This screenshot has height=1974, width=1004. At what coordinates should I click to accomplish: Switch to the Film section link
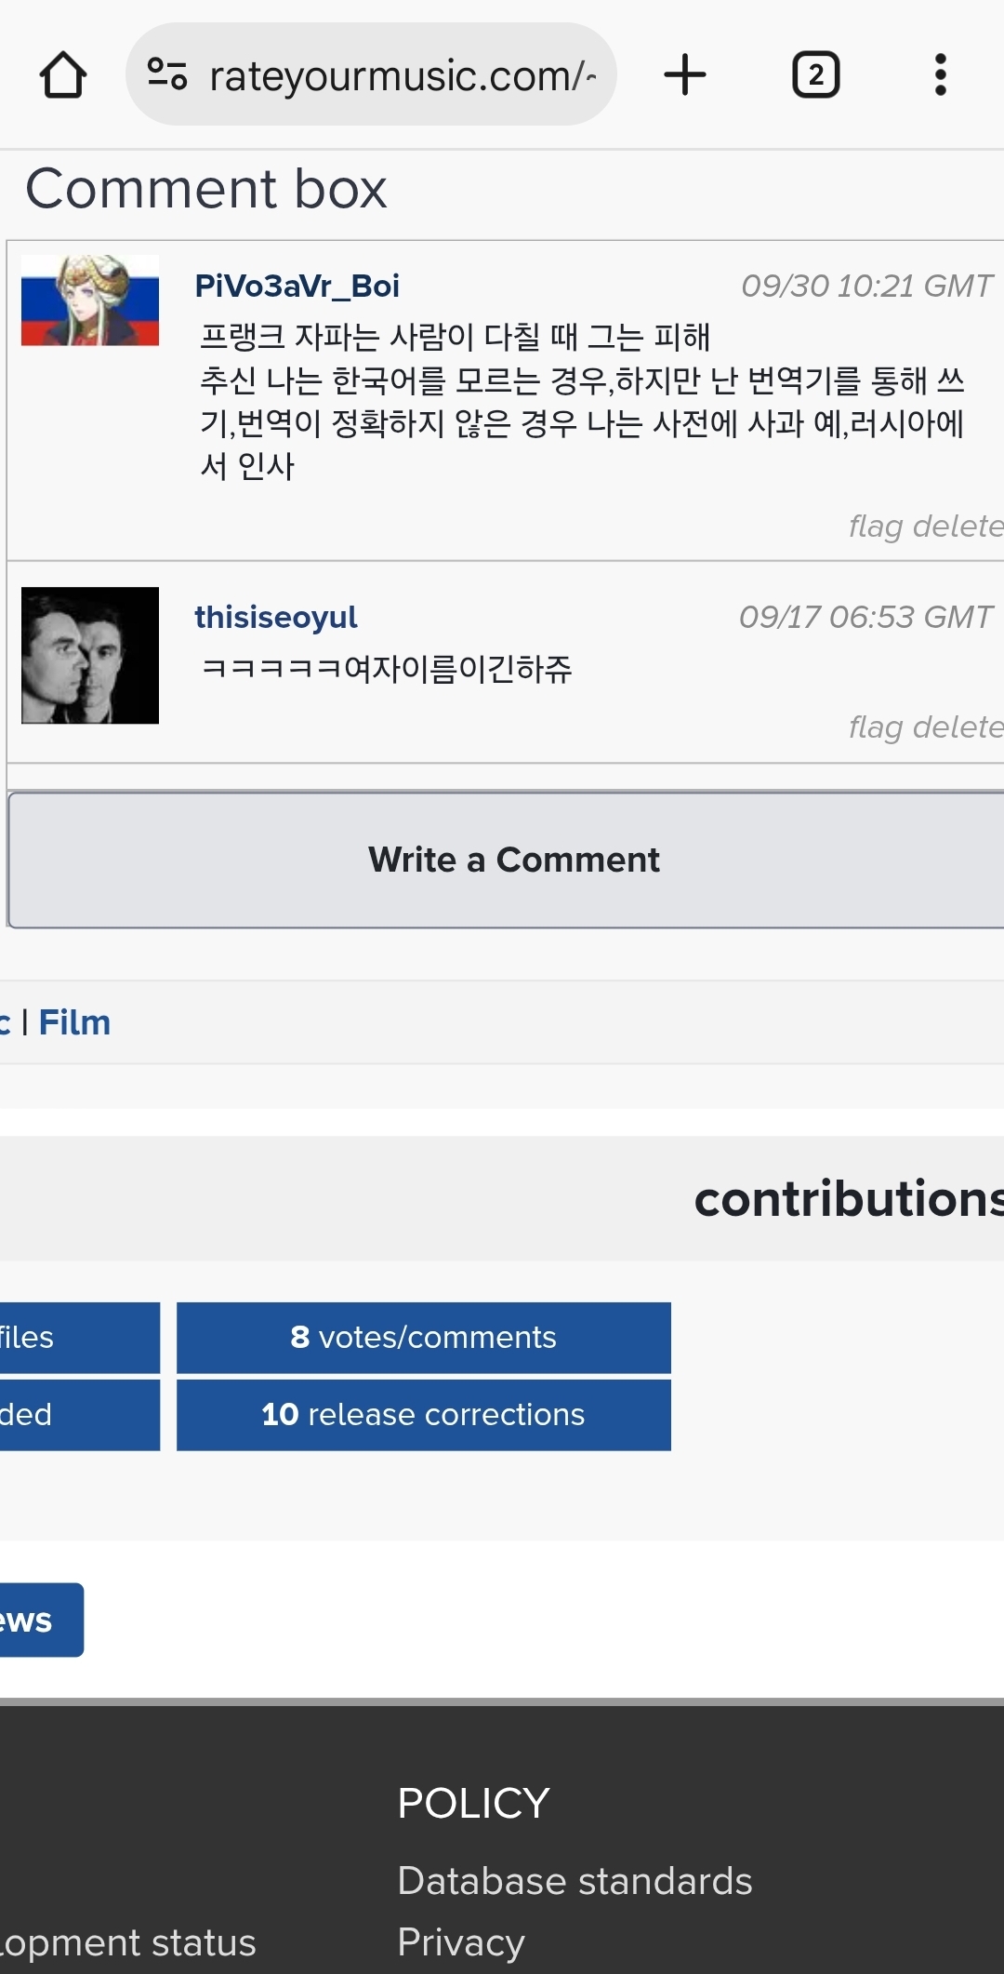tap(74, 1022)
